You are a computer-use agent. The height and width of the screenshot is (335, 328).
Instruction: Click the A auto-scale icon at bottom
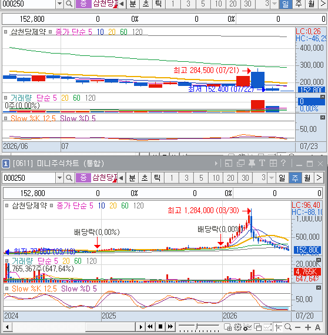coord(318,327)
